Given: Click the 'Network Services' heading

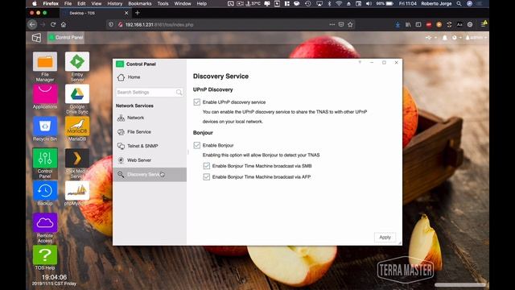Looking at the screenshot, I should click(134, 106).
